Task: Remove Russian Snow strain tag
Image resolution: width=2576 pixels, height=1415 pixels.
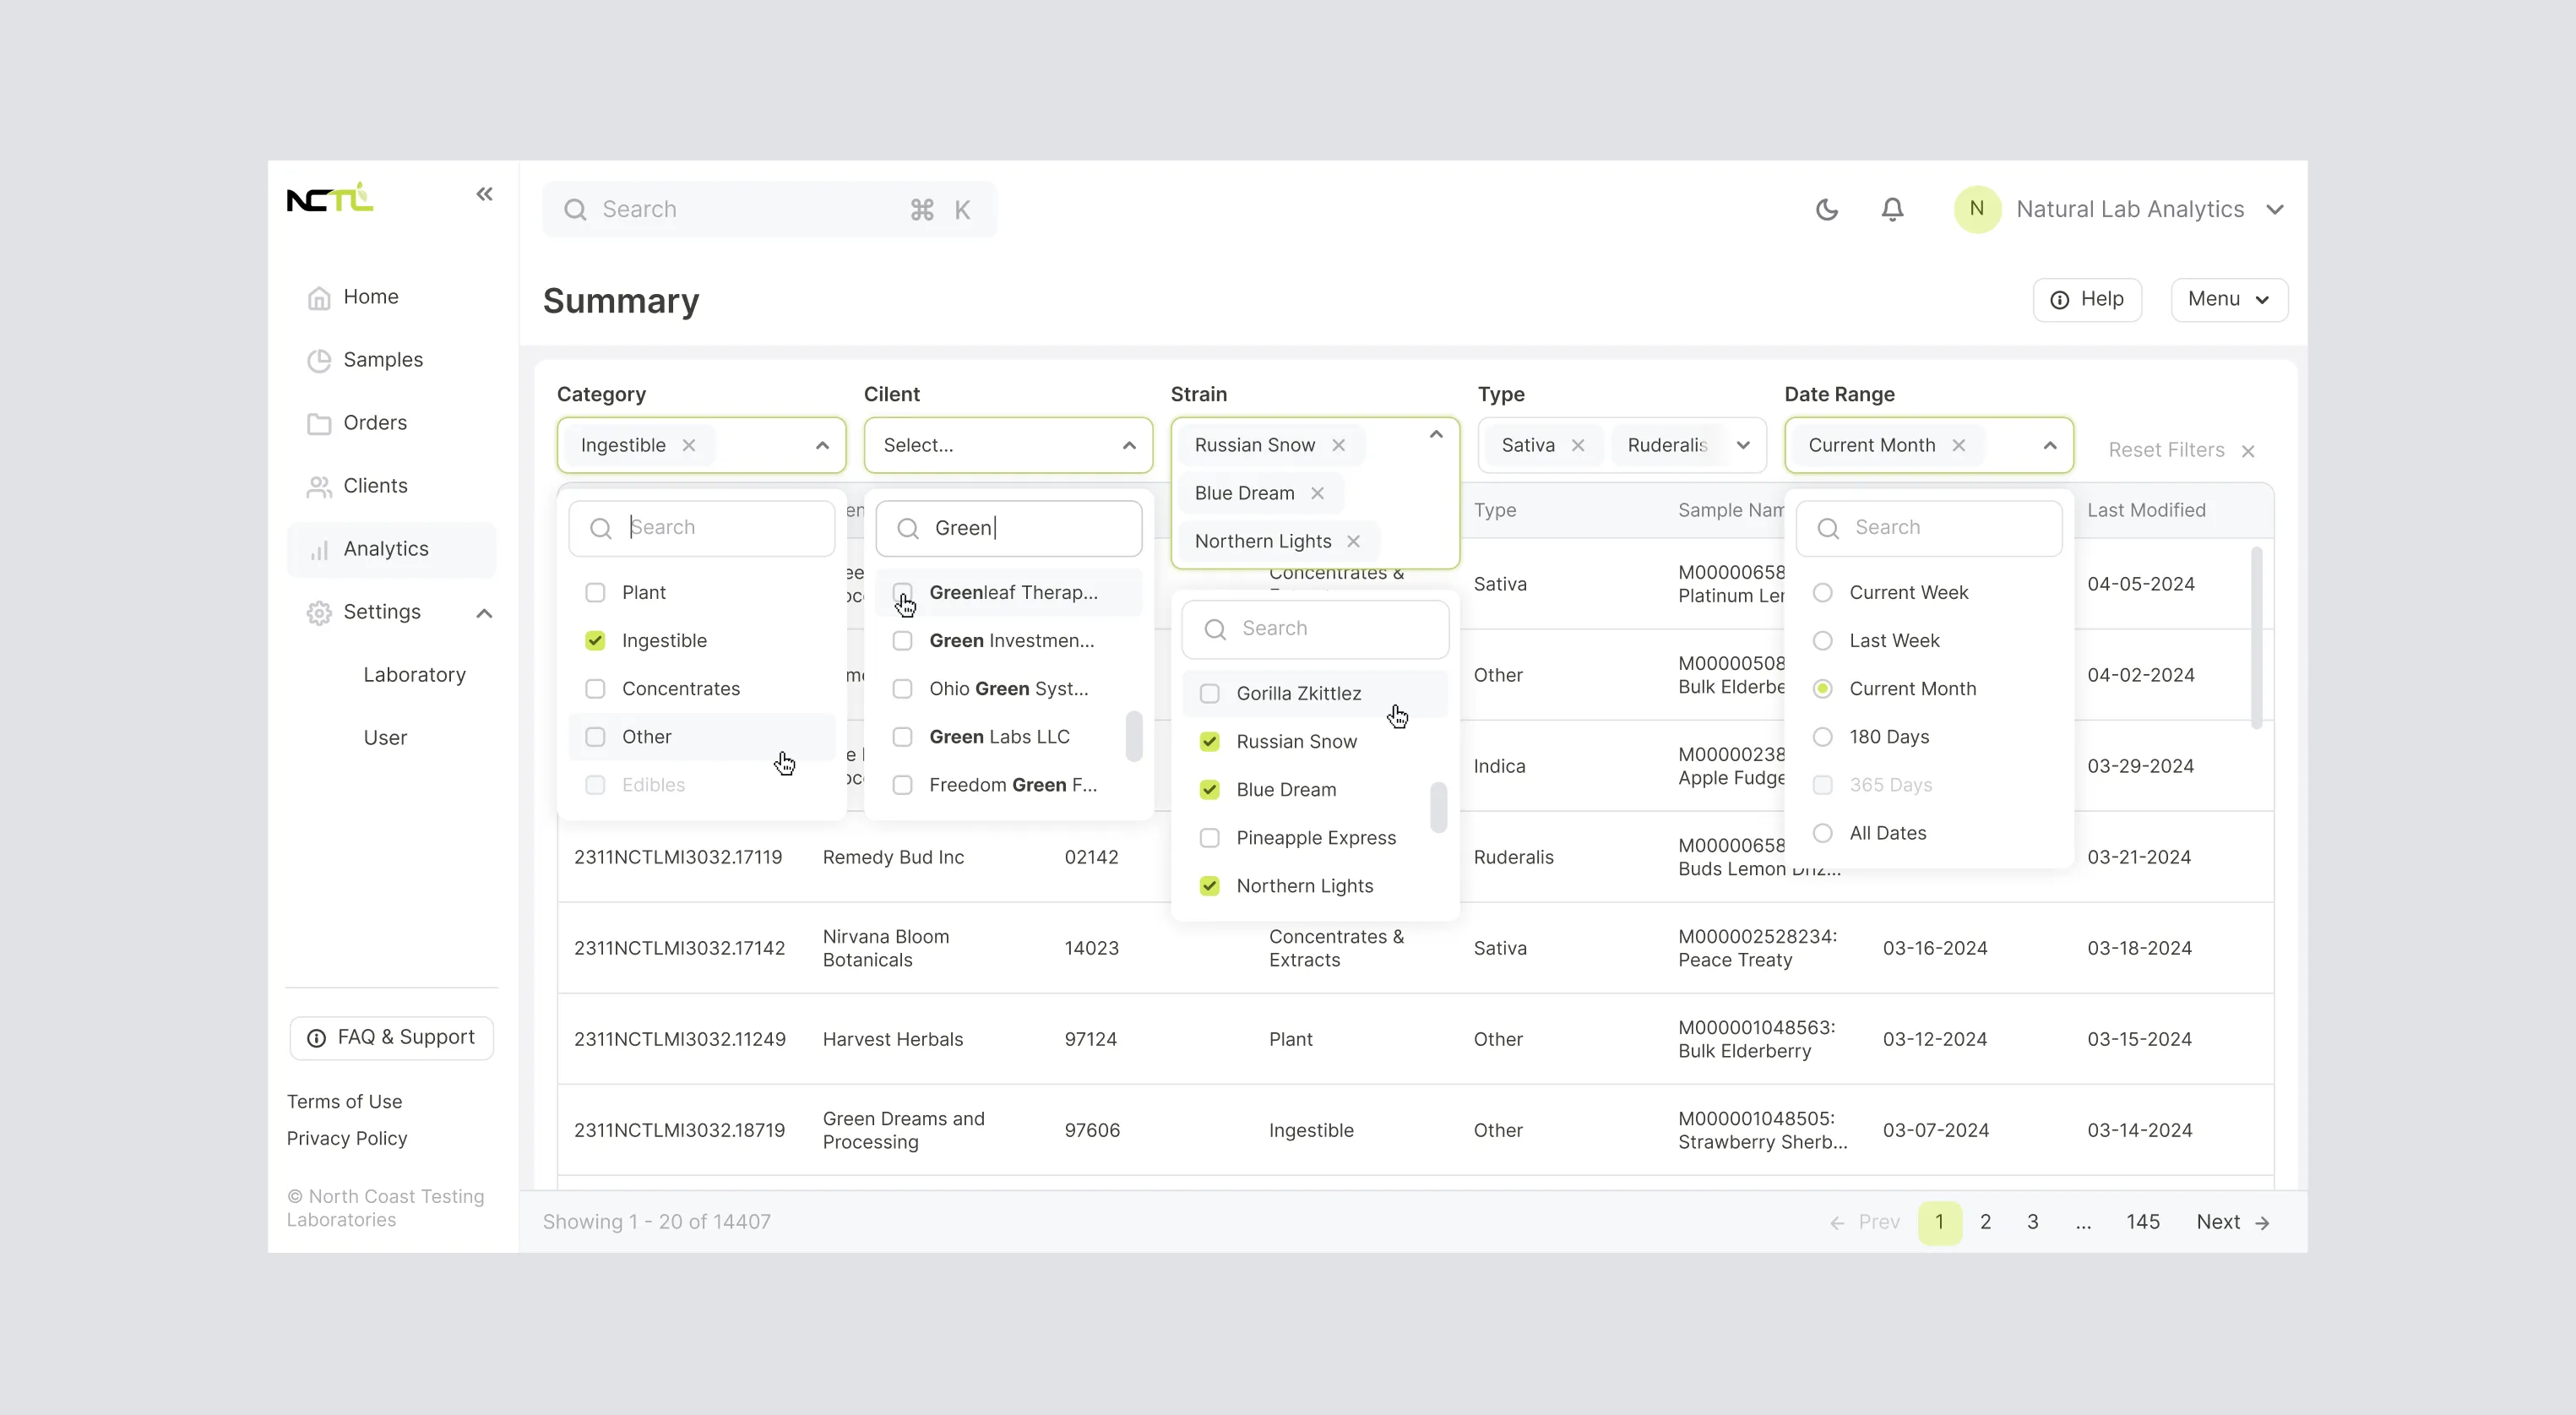Action: coord(1338,445)
